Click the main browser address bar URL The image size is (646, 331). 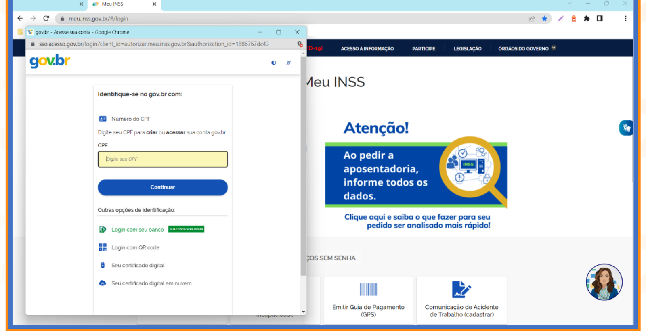(99, 19)
